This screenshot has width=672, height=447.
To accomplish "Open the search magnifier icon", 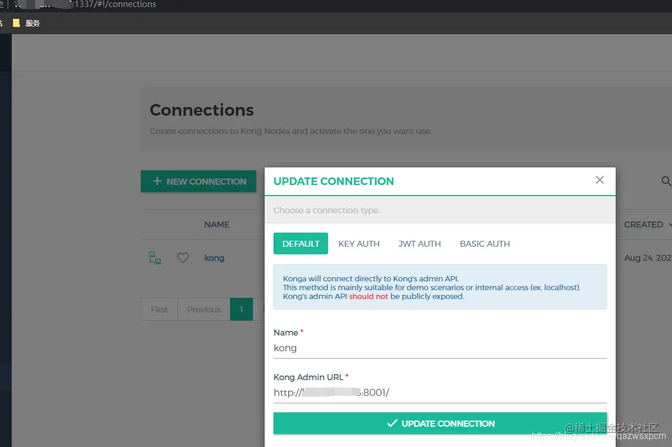I will coord(666,181).
